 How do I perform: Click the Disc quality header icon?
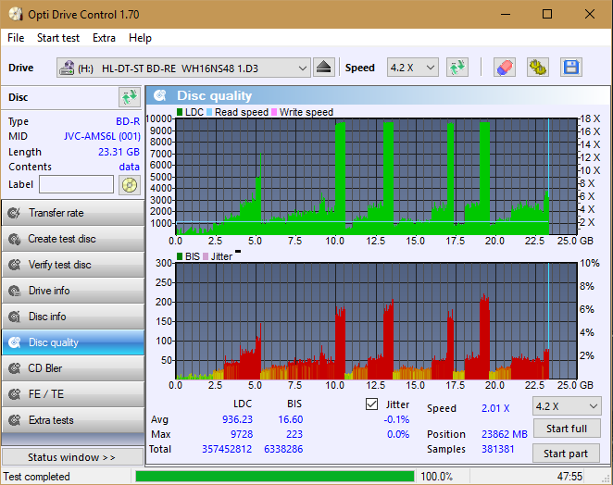coord(160,95)
